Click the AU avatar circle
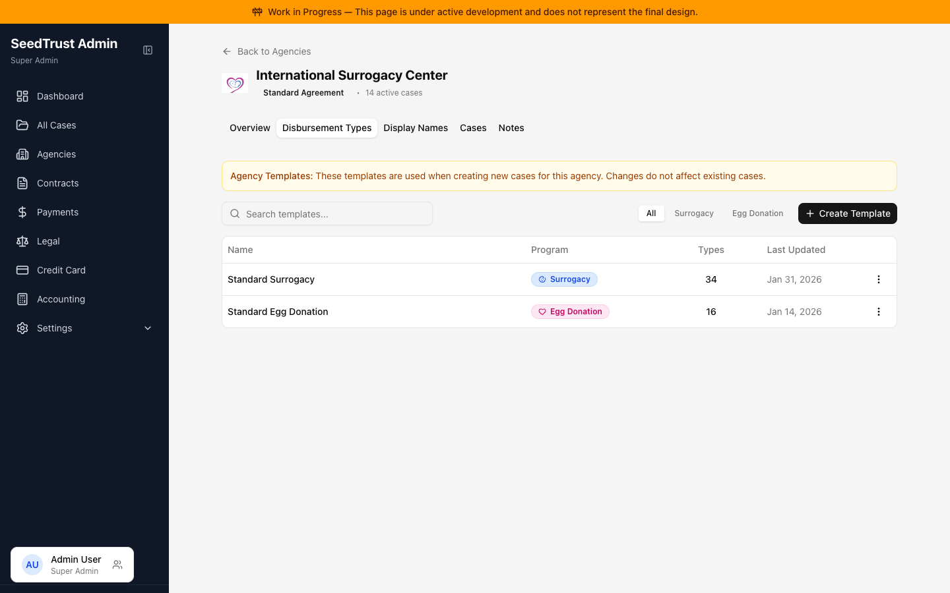The height and width of the screenshot is (593, 950). (32, 565)
